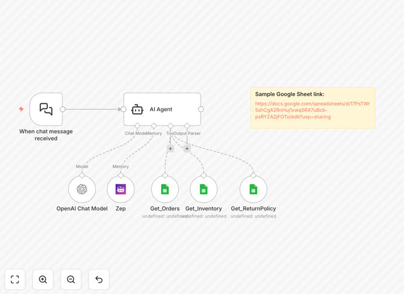This screenshot has height=294, width=404.
Task: Select the OpenAI Chat Model node
Action: point(82,189)
